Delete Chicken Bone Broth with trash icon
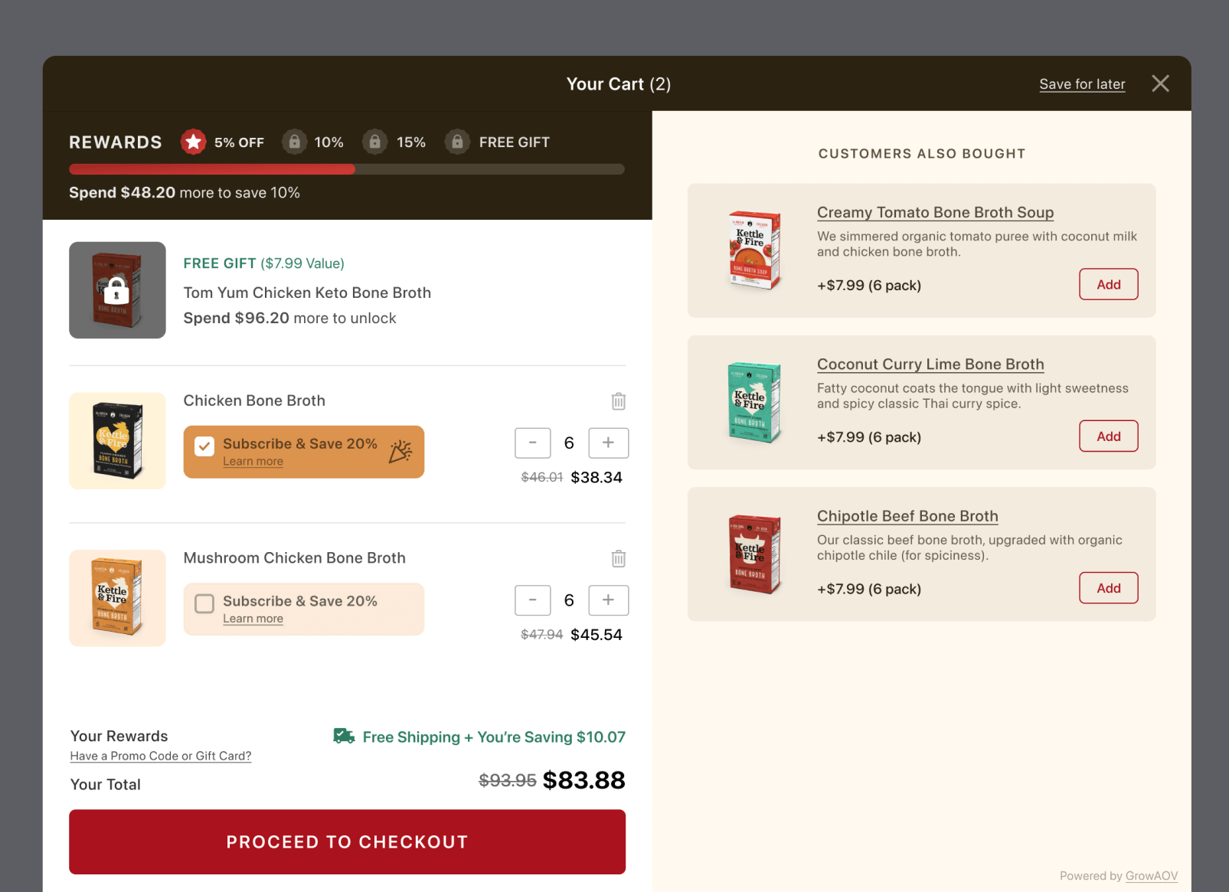Image resolution: width=1229 pixels, height=892 pixels. (x=618, y=401)
